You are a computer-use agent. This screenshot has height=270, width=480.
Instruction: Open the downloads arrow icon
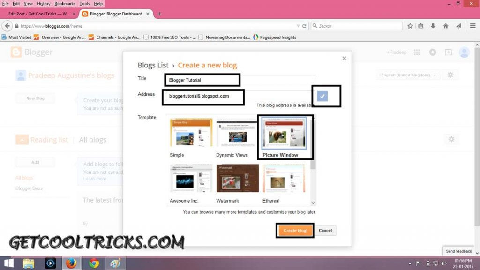coord(433,26)
